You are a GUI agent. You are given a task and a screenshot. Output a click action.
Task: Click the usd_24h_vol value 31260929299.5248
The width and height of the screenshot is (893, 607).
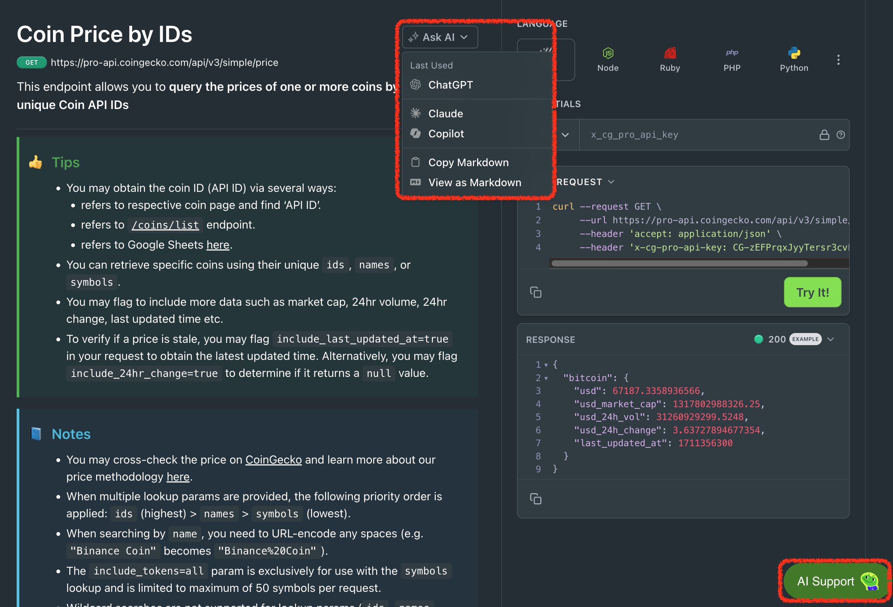tap(700, 417)
